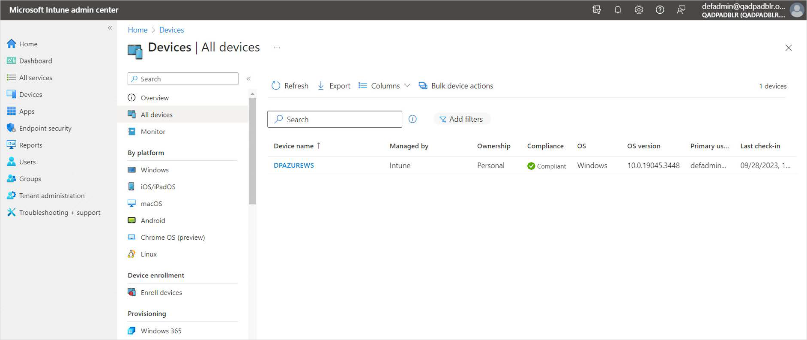Click the account avatar in top right
807x340 pixels.
[797, 10]
